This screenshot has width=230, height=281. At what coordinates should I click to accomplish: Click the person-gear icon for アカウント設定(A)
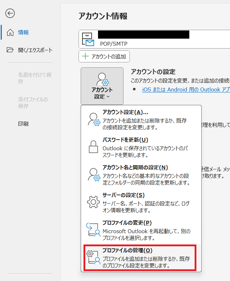pos(94,119)
